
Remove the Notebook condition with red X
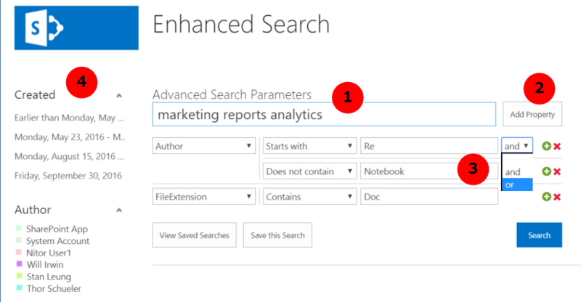pyautogui.click(x=557, y=171)
